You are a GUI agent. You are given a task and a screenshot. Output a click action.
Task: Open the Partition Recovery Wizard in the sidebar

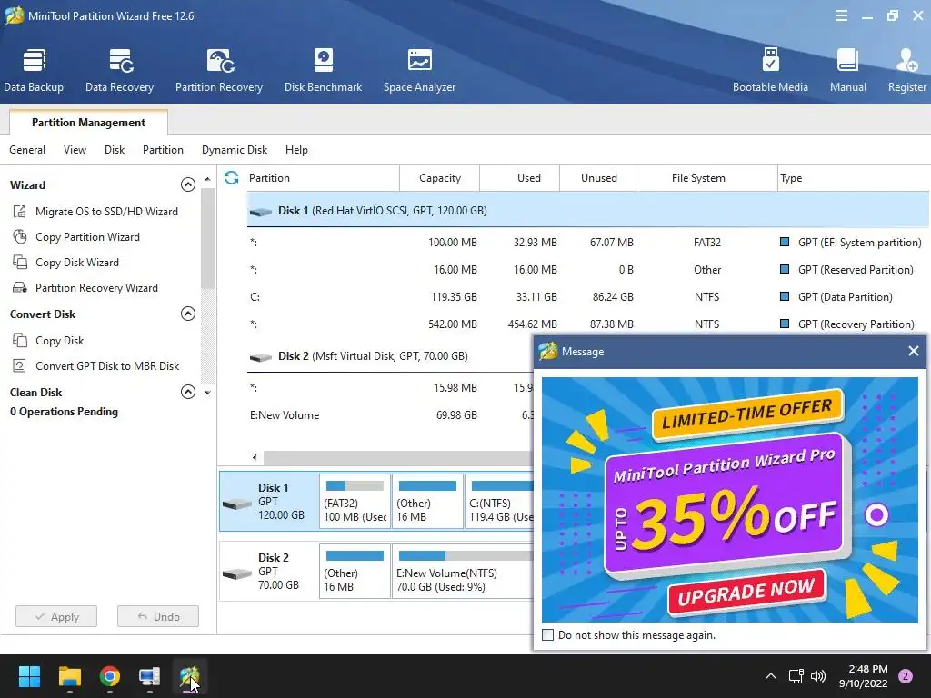(x=85, y=288)
